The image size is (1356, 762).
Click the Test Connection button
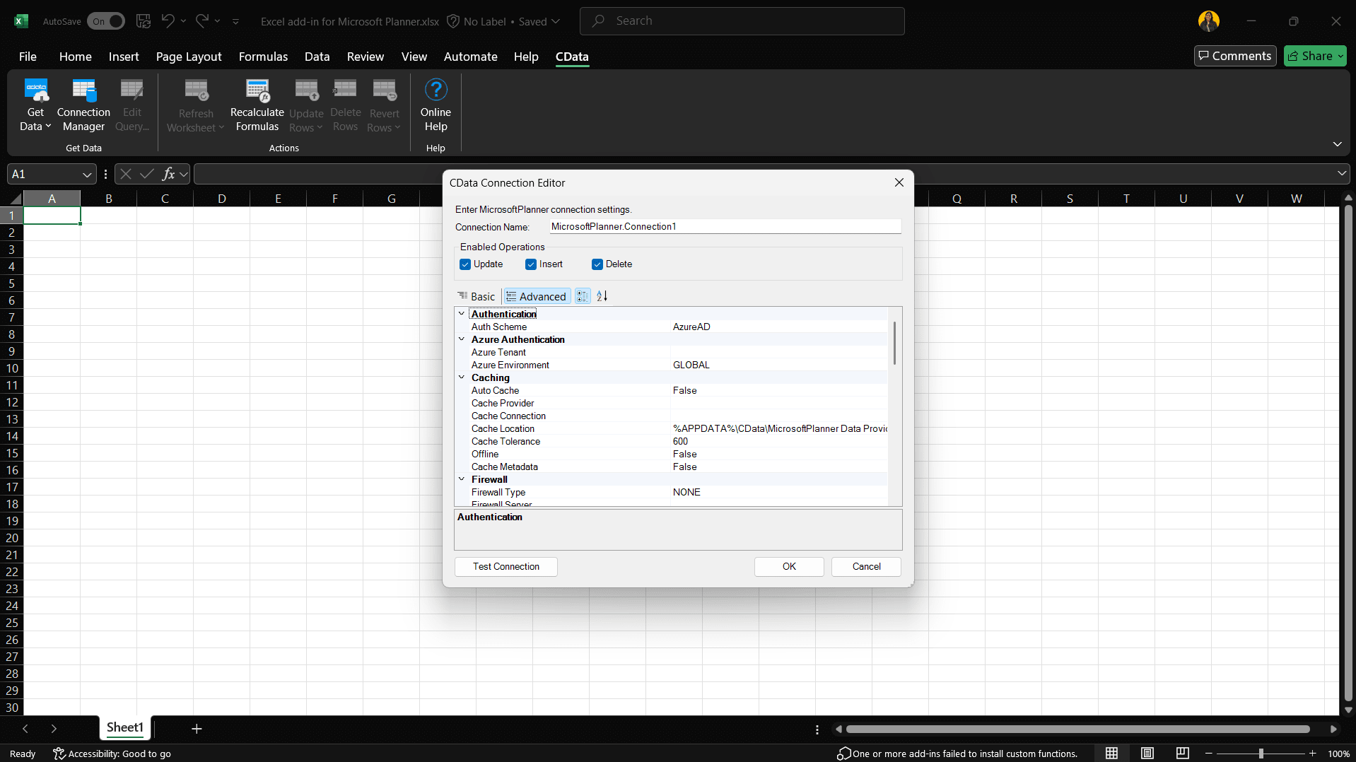pyautogui.click(x=505, y=567)
